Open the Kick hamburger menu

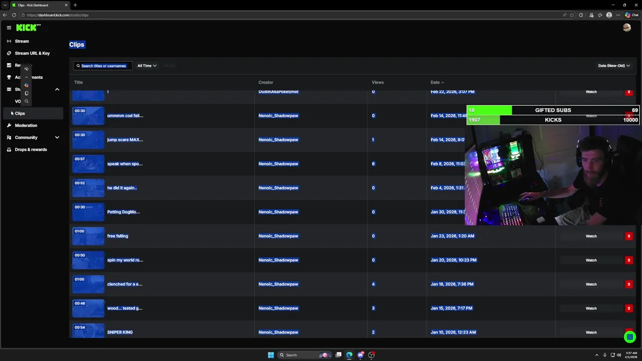(9, 28)
